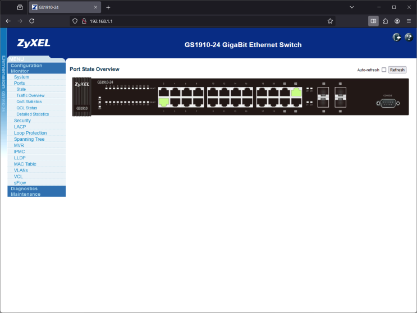
Task: Click port 7 jack on switch image
Action: tap(198, 102)
